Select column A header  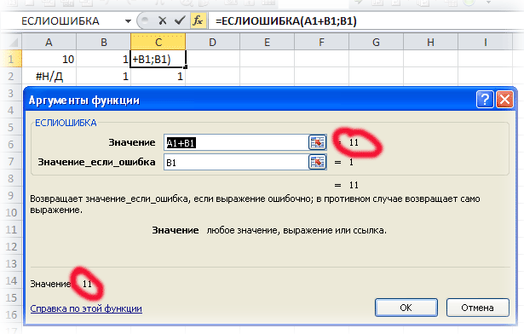(x=49, y=42)
